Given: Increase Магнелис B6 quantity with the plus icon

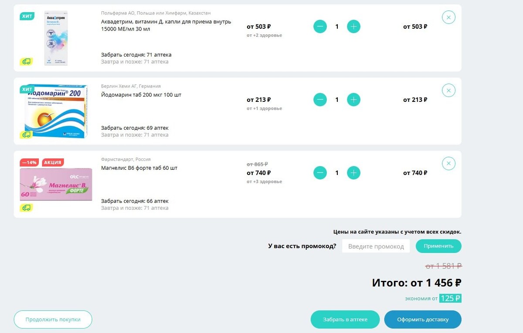Looking at the screenshot, I should 353,172.
